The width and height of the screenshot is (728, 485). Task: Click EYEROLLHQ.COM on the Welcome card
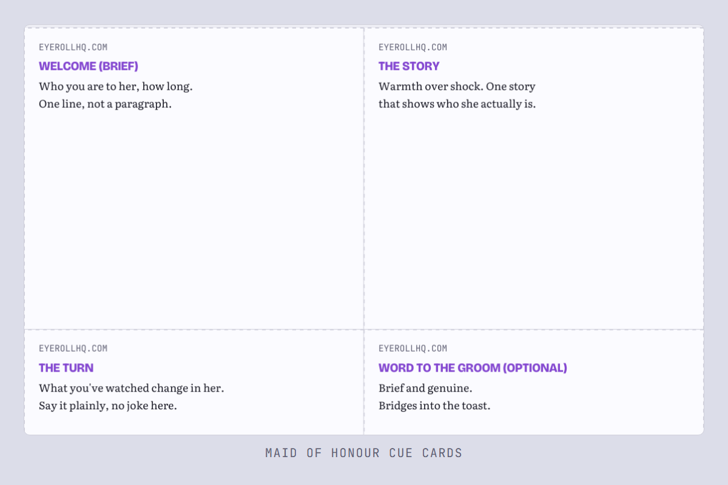73,47
